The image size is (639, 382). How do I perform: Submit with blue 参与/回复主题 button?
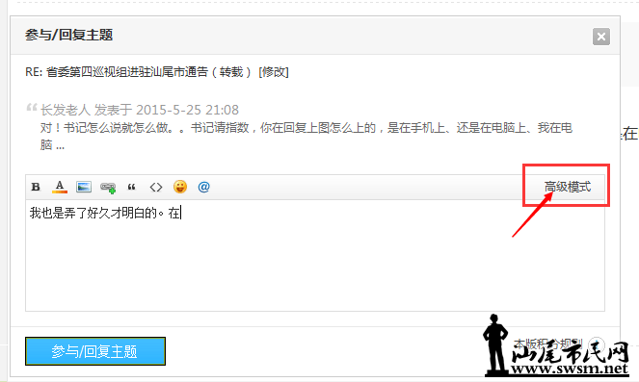[x=95, y=351]
